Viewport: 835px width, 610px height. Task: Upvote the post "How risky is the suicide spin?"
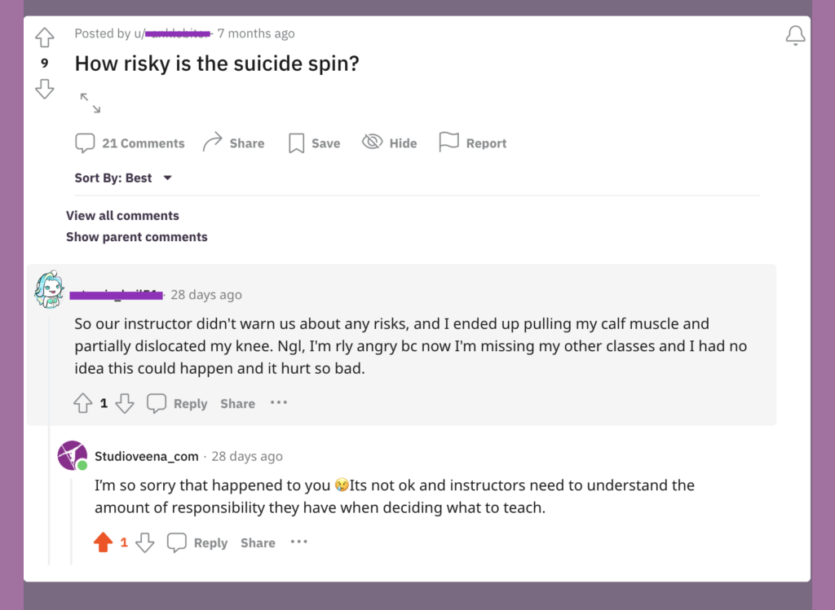(45, 37)
